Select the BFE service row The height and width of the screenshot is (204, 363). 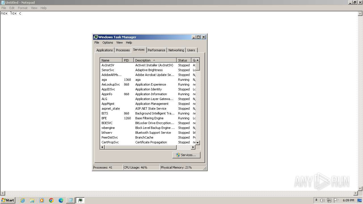(x=148, y=118)
